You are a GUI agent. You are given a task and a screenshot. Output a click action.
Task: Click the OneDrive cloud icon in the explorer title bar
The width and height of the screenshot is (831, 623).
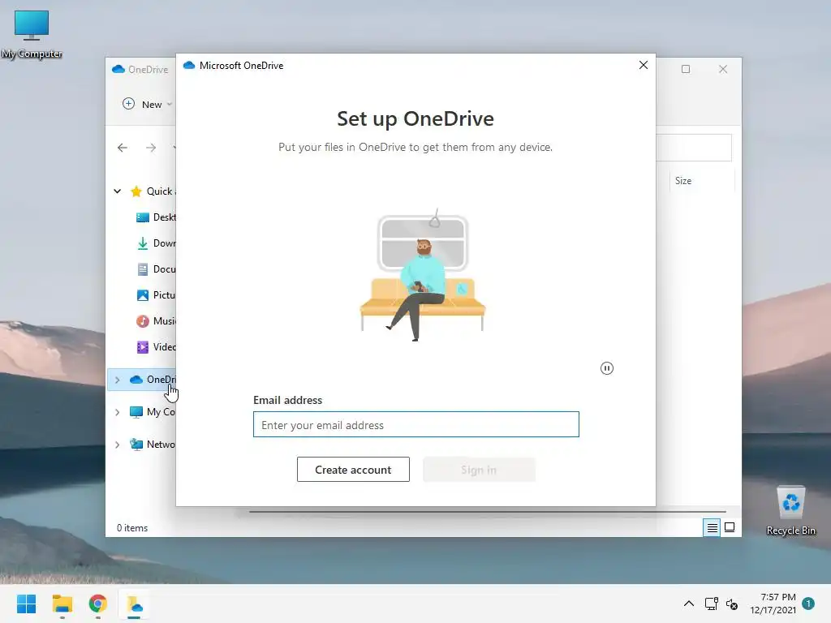(x=118, y=70)
